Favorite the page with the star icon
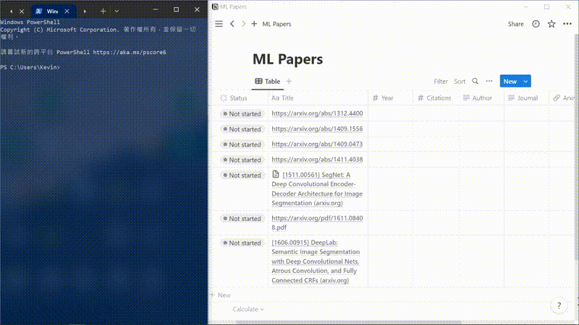The height and width of the screenshot is (325, 579). tap(551, 24)
